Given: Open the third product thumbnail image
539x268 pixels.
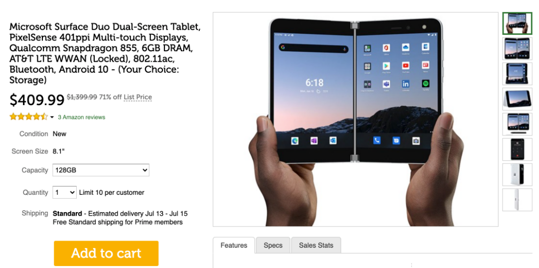Looking at the screenshot, I should point(517,74).
